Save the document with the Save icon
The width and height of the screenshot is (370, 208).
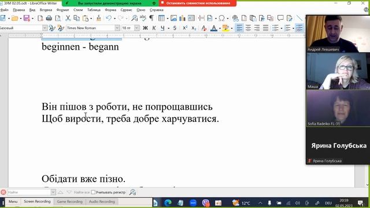[x=27, y=18]
